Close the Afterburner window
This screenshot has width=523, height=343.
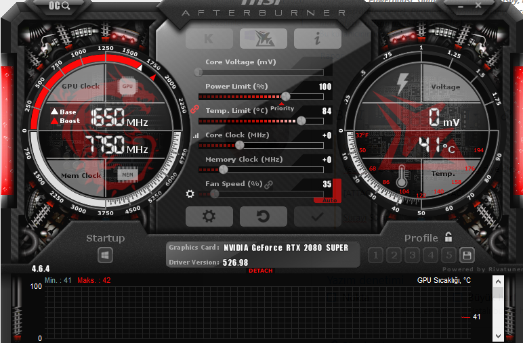(478, 5)
